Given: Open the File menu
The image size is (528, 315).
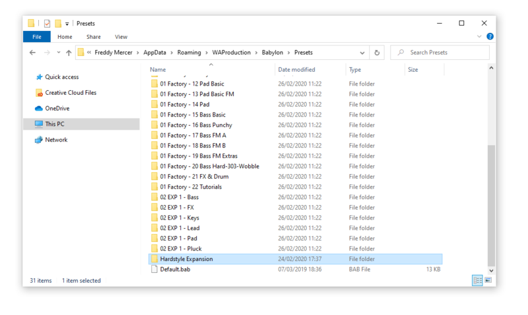Looking at the screenshot, I should [x=37, y=37].
